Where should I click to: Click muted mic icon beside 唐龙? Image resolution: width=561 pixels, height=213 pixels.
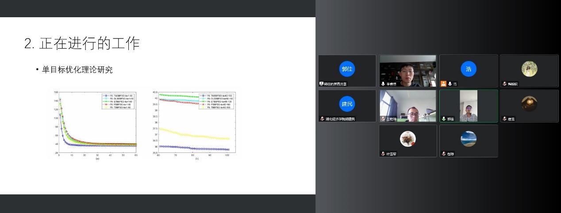click(504, 119)
